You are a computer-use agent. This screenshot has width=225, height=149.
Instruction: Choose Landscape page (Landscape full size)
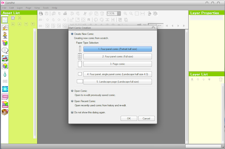point(117,81)
